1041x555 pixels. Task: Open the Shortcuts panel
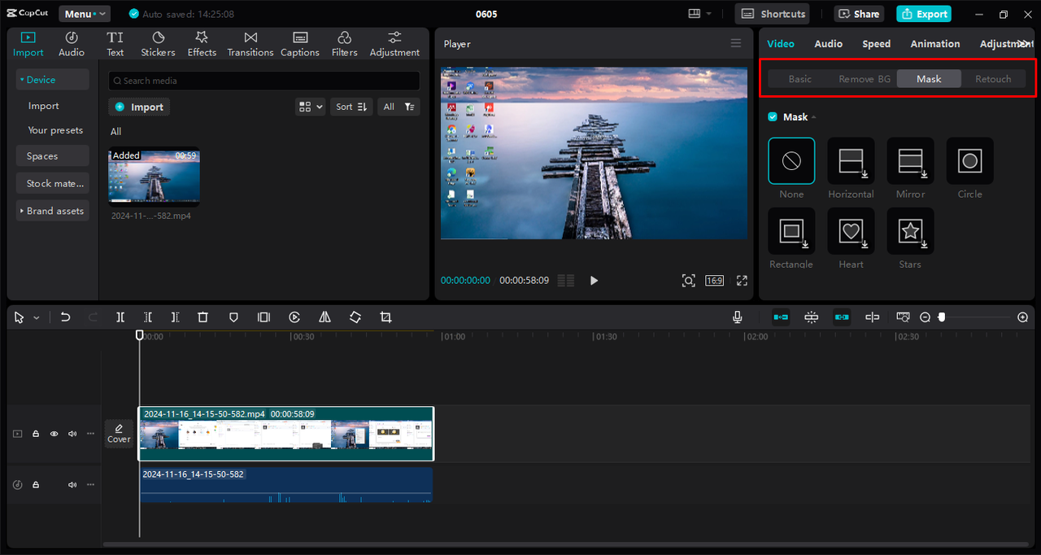coord(773,14)
